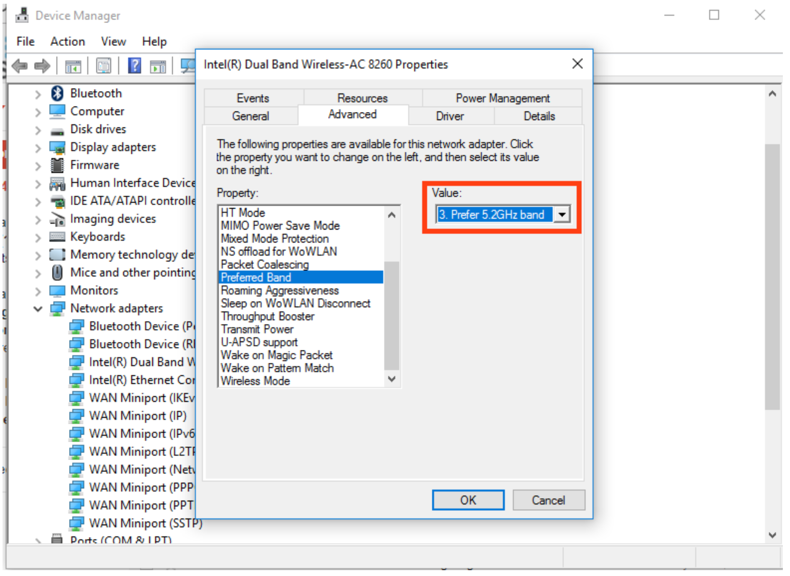This screenshot has height=576, width=790.
Task: Select the Memory technology devices icon
Action: (57, 254)
